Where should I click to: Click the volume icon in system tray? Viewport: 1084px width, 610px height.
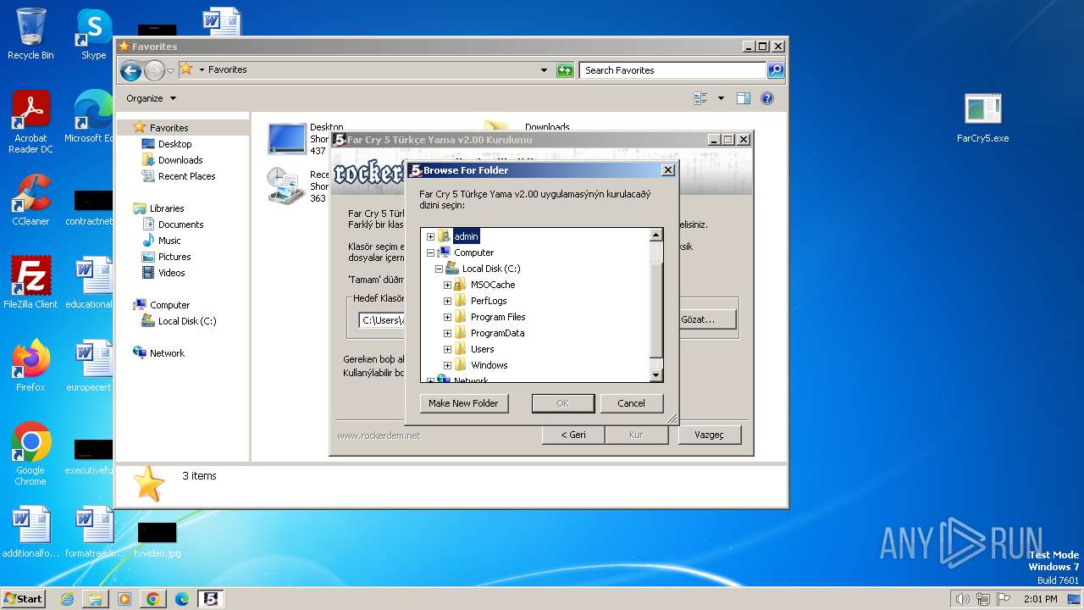[962, 599]
